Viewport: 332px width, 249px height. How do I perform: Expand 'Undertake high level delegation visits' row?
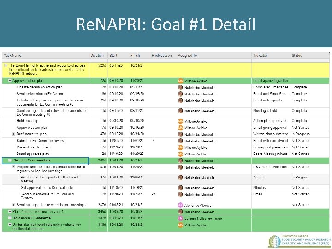(10, 225)
